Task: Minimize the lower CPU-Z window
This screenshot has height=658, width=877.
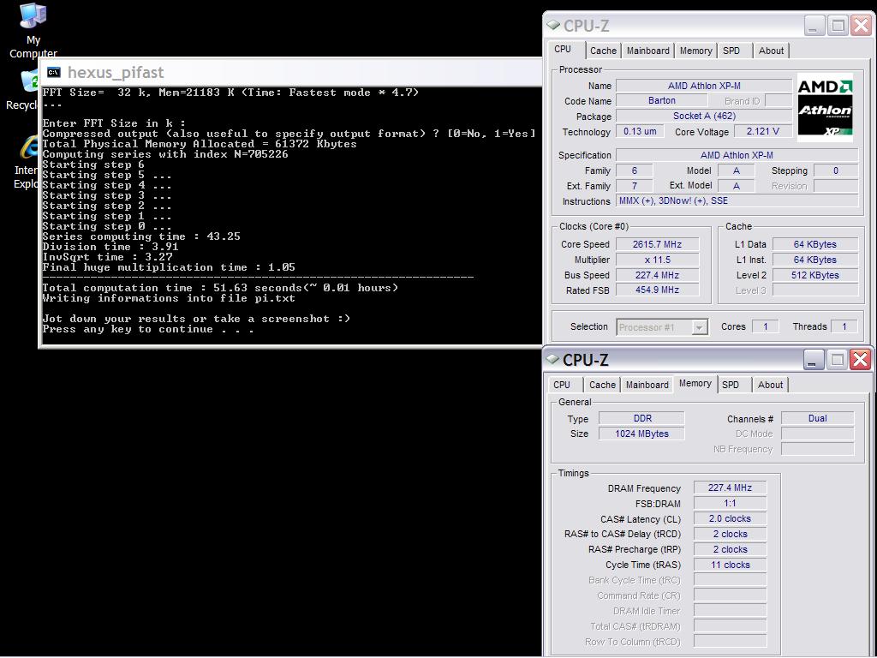Action: pyautogui.click(x=814, y=359)
